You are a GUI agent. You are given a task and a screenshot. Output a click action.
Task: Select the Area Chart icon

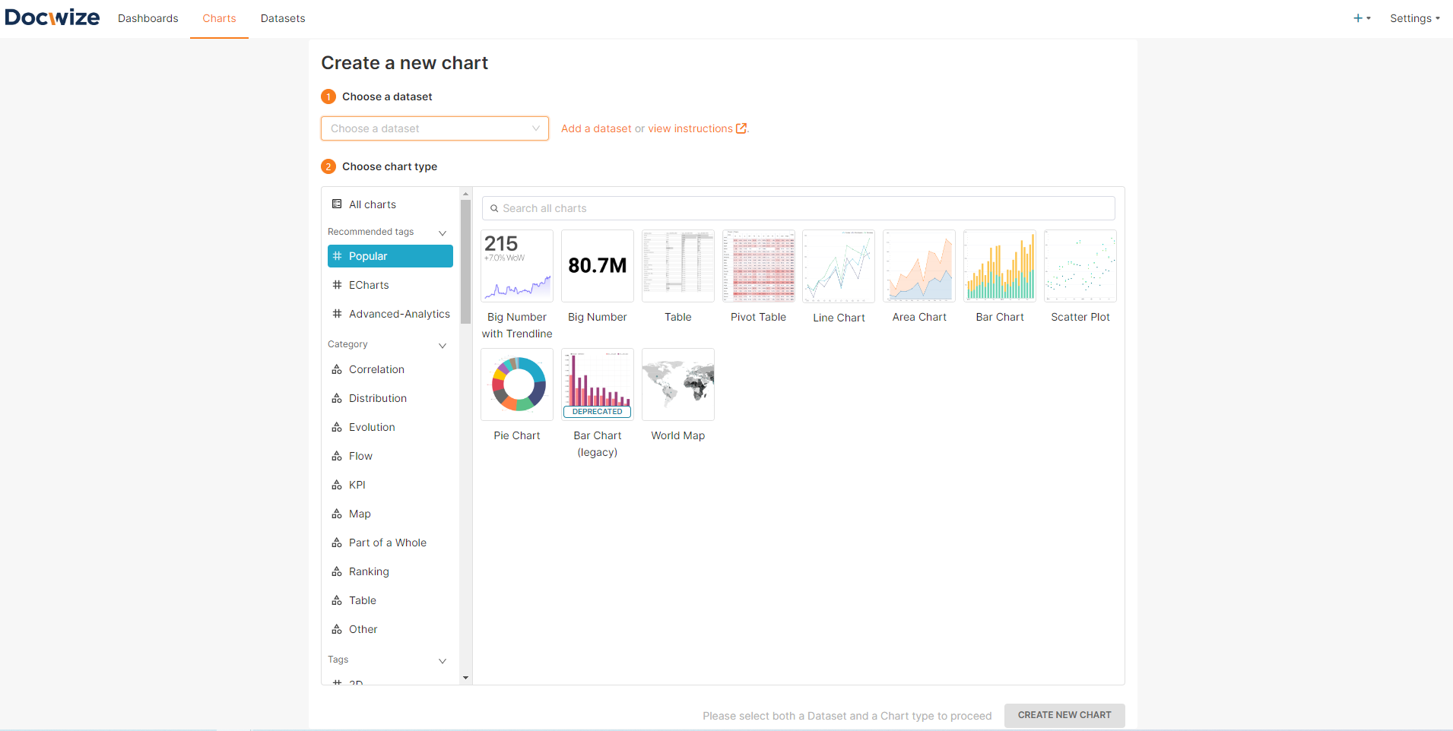click(918, 266)
